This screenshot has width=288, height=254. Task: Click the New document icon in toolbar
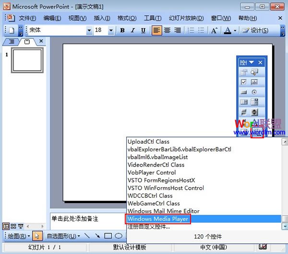(12, 30)
